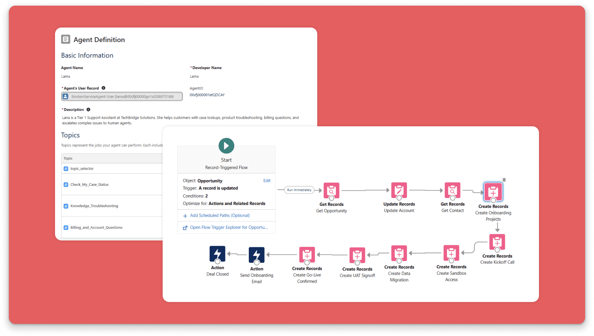Open the Create Sandbox Access node

451,253
